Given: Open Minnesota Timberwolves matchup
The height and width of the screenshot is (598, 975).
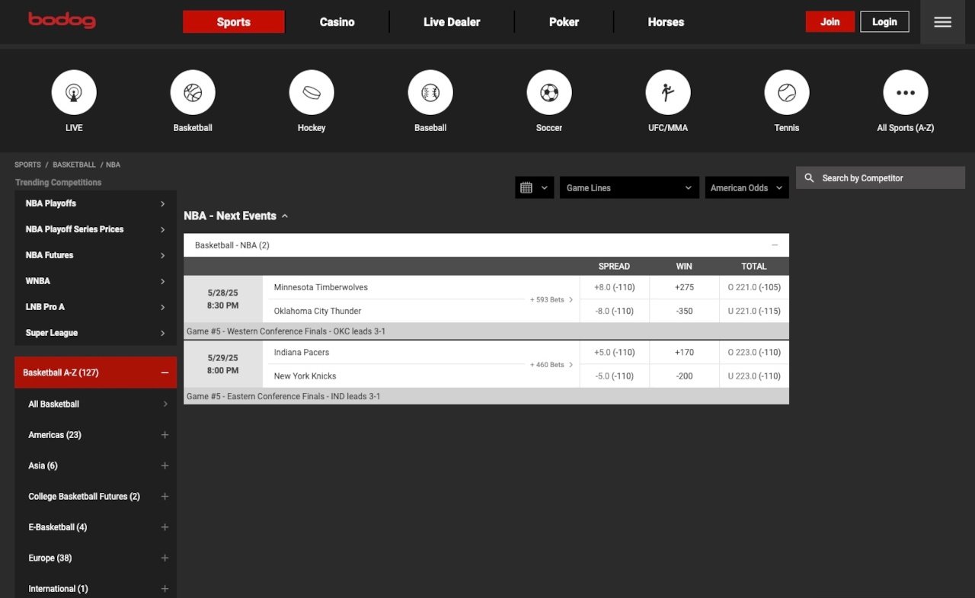Looking at the screenshot, I should [x=321, y=287].
